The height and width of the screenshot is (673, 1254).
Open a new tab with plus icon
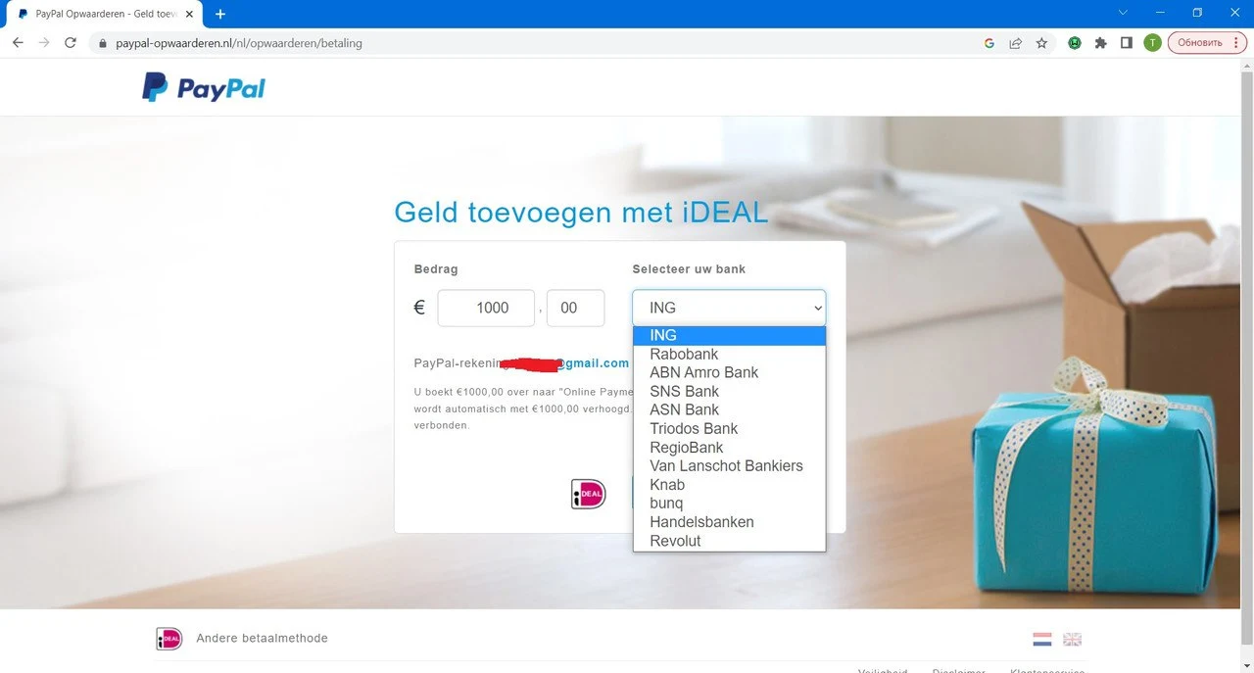tap(220, 14)
